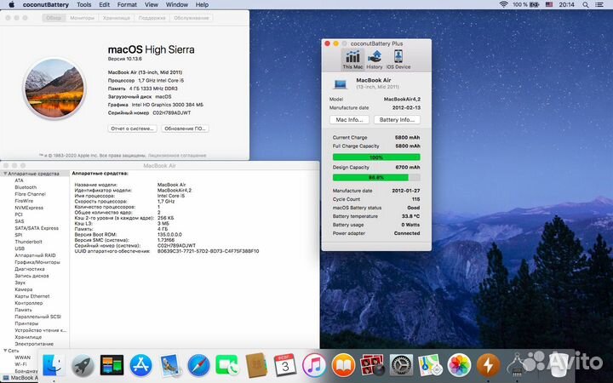Open the Window menu

click(x=177, y=5)
